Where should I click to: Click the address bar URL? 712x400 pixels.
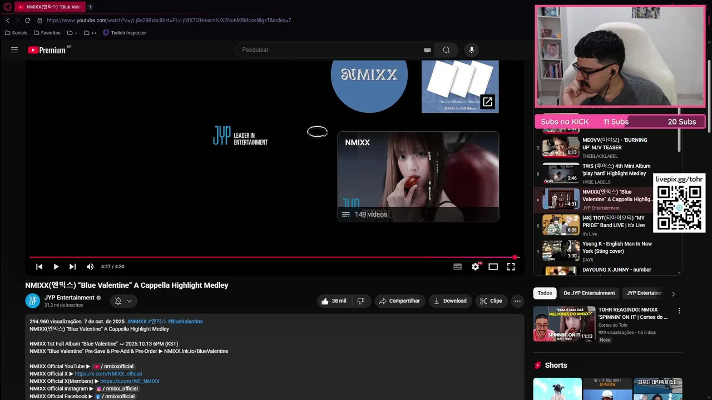point(169,21)
